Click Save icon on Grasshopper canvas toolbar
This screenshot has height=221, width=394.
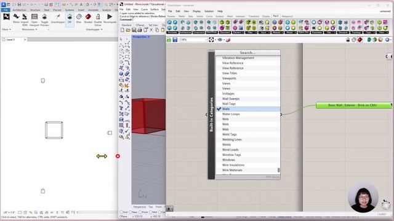[175, 40]
